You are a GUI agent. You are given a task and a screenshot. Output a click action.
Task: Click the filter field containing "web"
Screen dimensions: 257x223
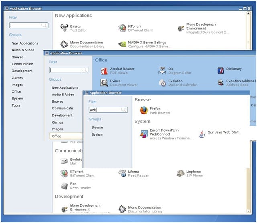108,110
